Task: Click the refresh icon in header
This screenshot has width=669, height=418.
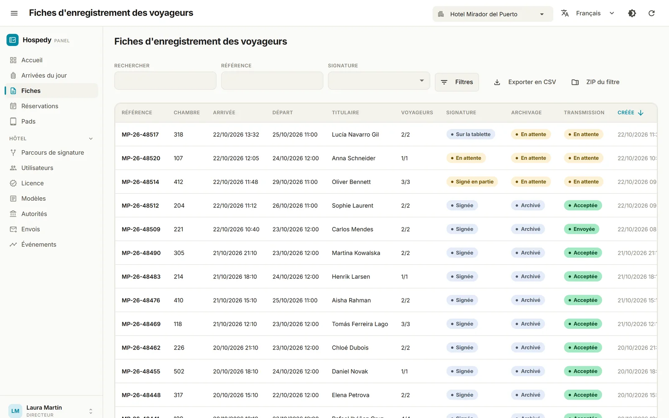Action: point(651,13)
